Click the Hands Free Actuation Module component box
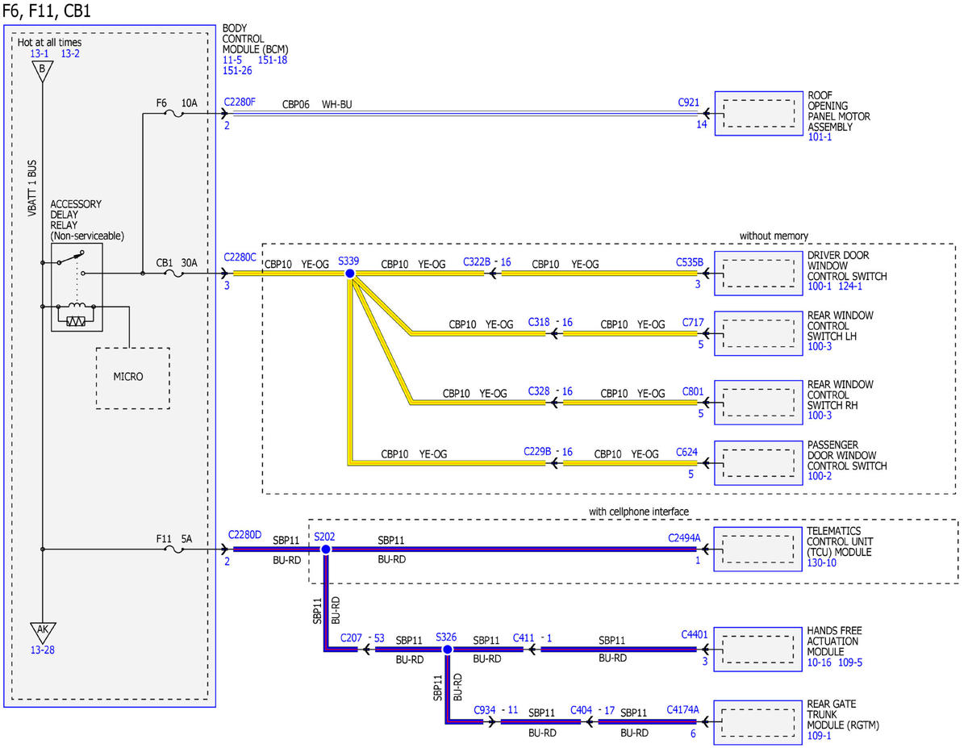 (759, 650)
